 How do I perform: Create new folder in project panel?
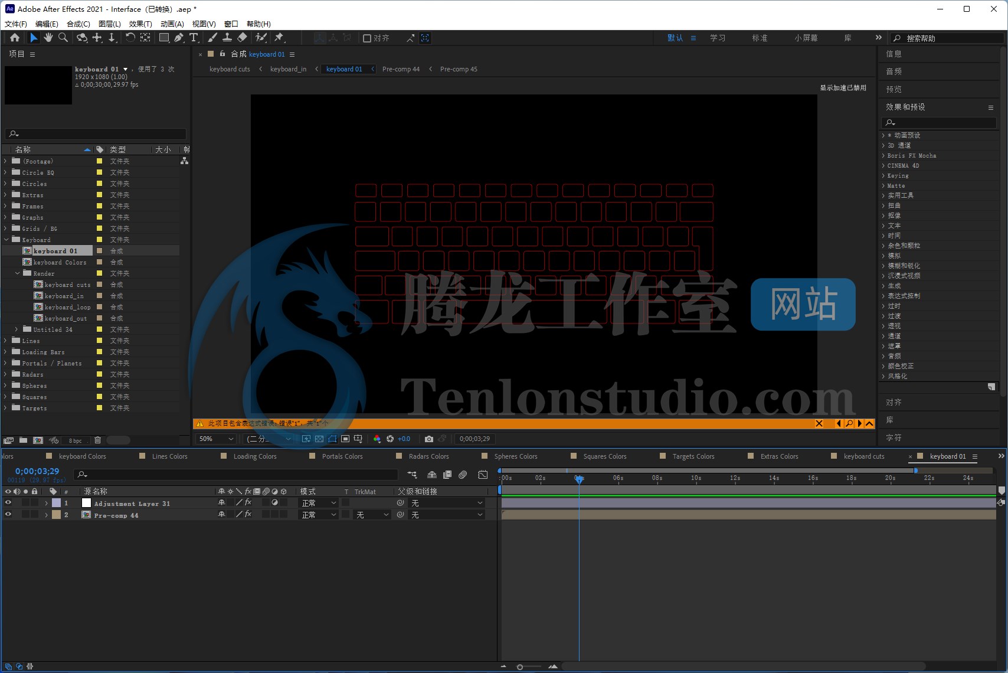click(23, 440)
